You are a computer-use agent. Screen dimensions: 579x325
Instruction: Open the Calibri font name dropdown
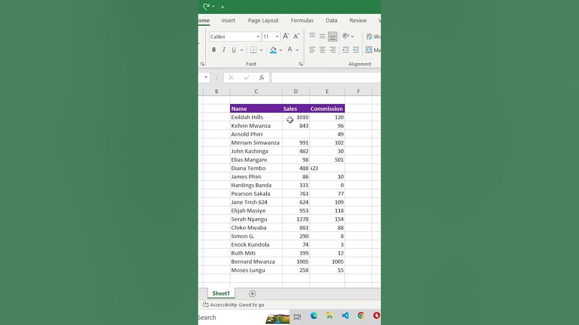point(258,37)
